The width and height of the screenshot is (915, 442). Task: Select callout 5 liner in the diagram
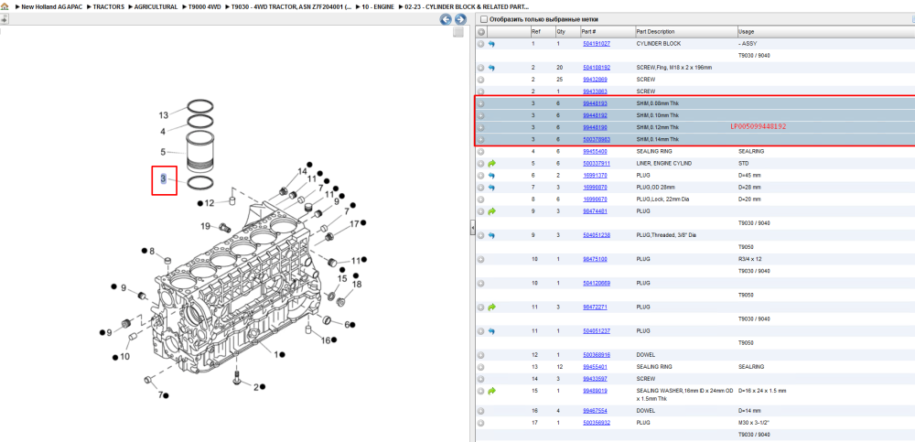[x=164, y=151]
